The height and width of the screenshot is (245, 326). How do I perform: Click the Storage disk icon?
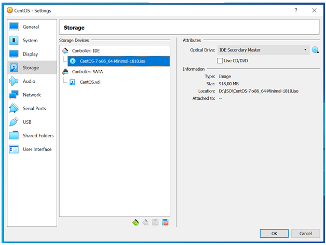[14, 68]
